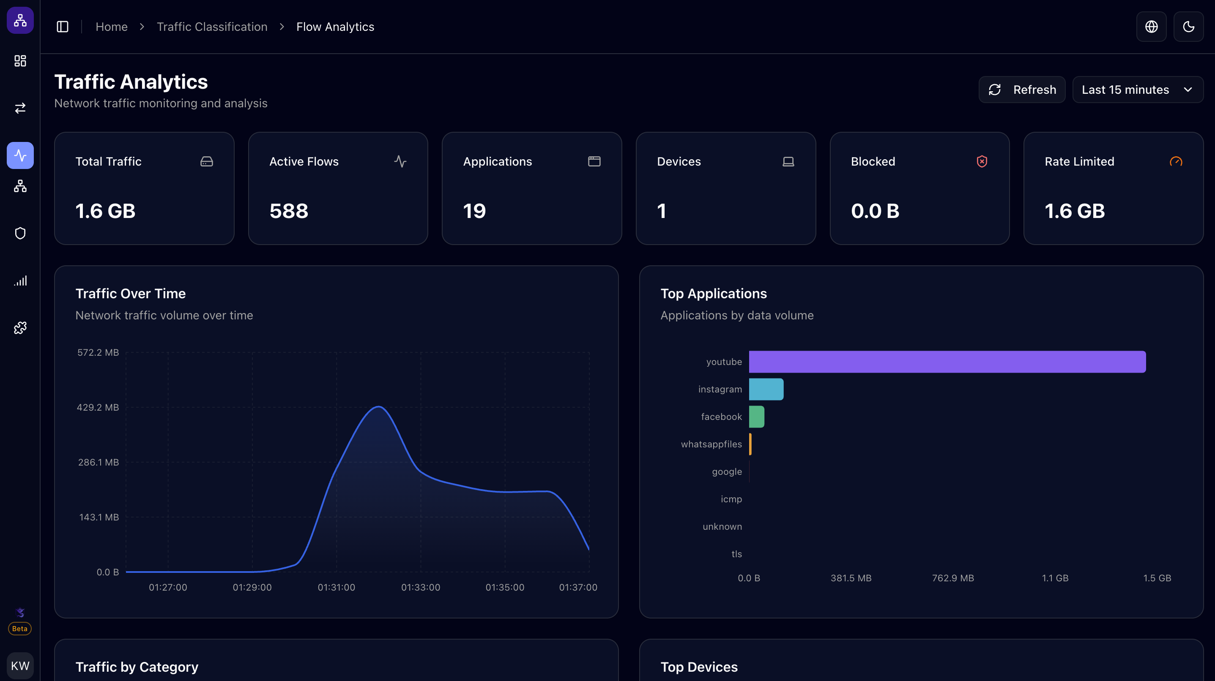Select Traffic Classification in the breadcrumb
The image size is (1215, 681).
[x=212, y=26]
